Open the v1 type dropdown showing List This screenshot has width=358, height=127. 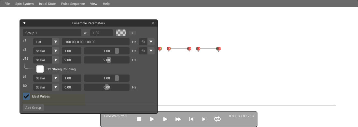click(x=46, y=42)
